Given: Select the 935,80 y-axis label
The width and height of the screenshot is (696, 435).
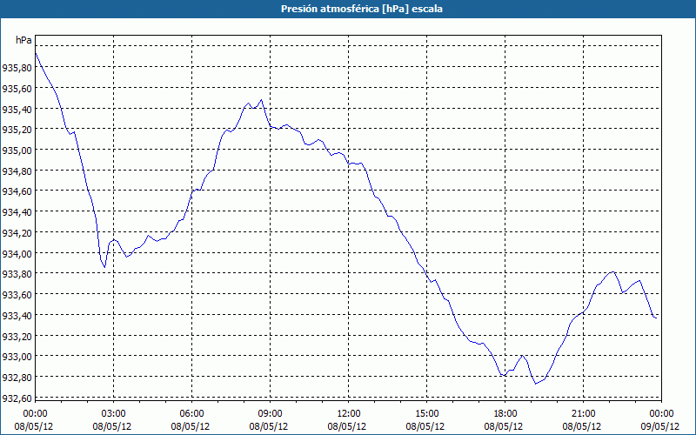Looking at the screenshot, I should [x=17, y=68].
